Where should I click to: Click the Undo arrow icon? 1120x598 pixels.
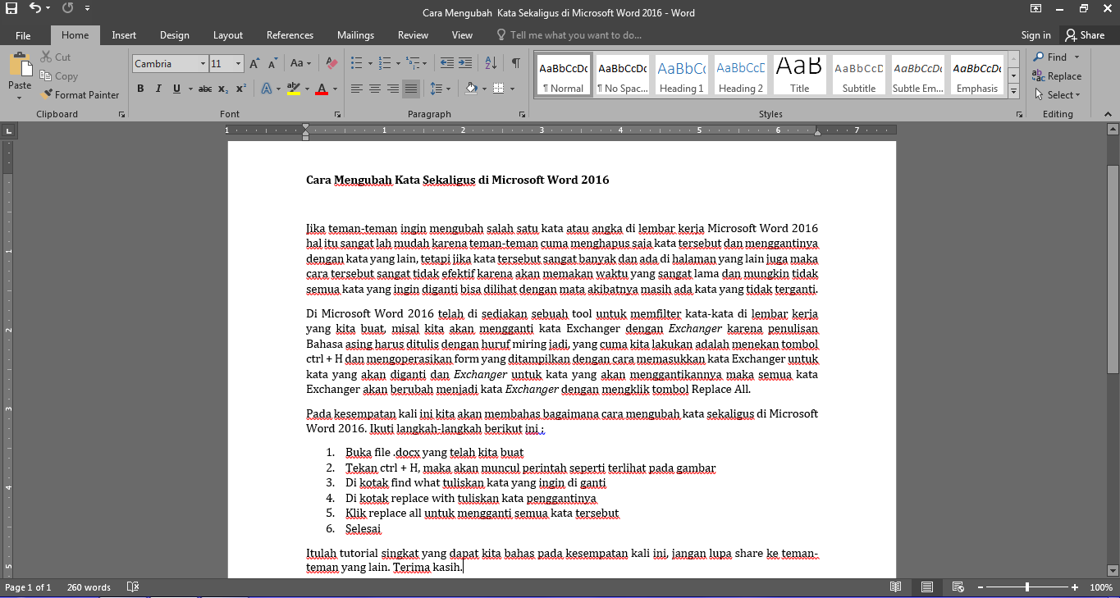point(34,9)
